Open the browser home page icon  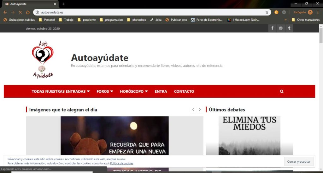pyautogui.click(x=28, y=12)
